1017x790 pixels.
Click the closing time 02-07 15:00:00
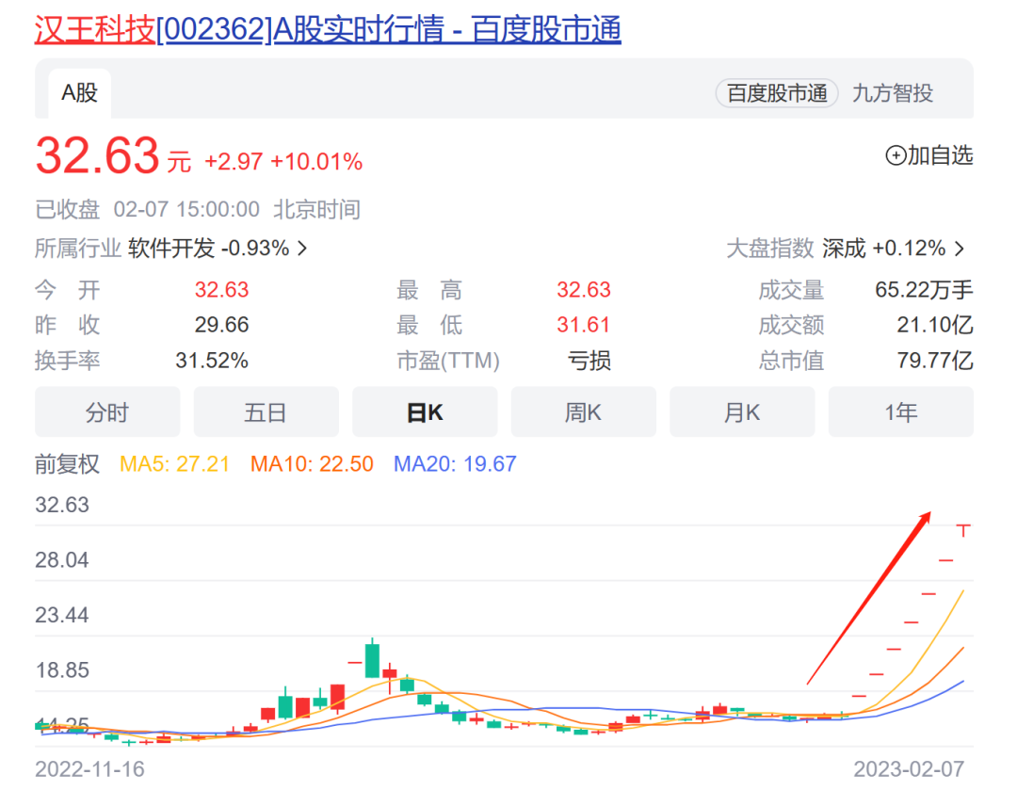tap(186, 209)
